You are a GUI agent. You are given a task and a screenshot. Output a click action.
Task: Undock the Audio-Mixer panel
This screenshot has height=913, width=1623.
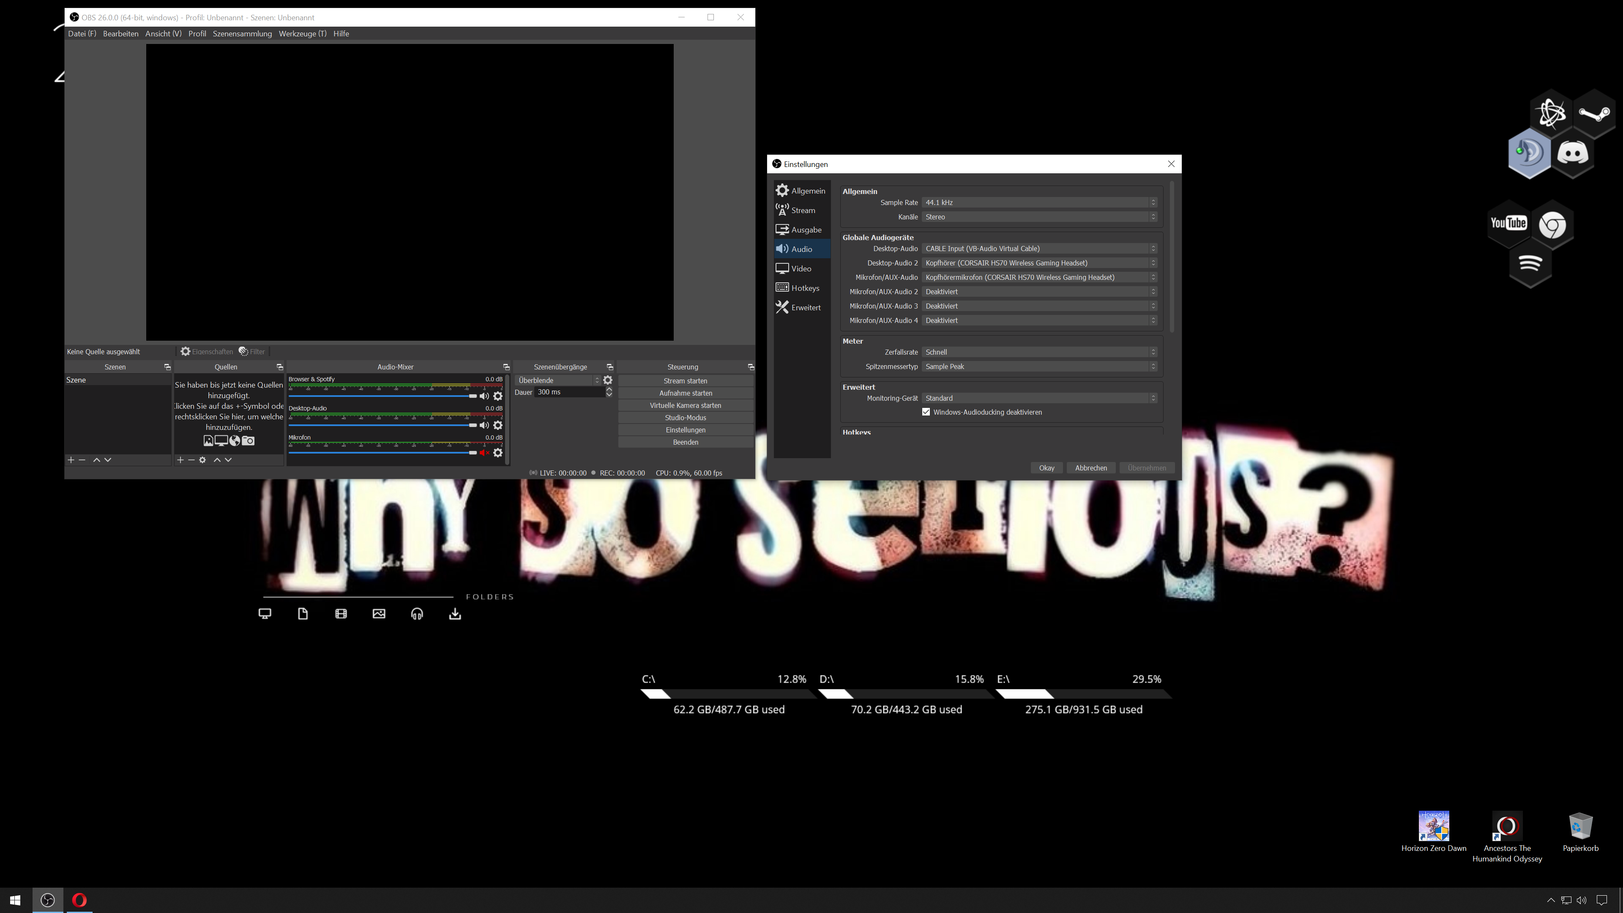(506, 367)
